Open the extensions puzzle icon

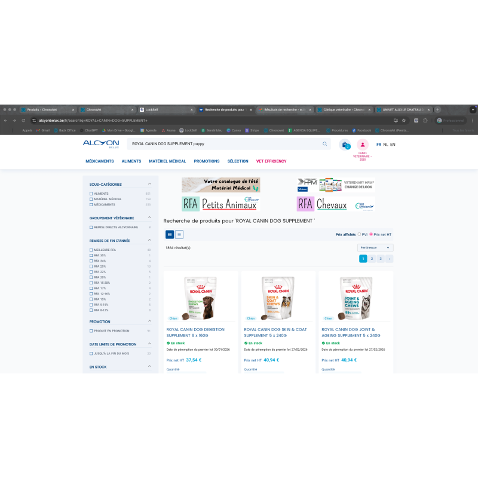pyautogui.click(x=425, y=121)
